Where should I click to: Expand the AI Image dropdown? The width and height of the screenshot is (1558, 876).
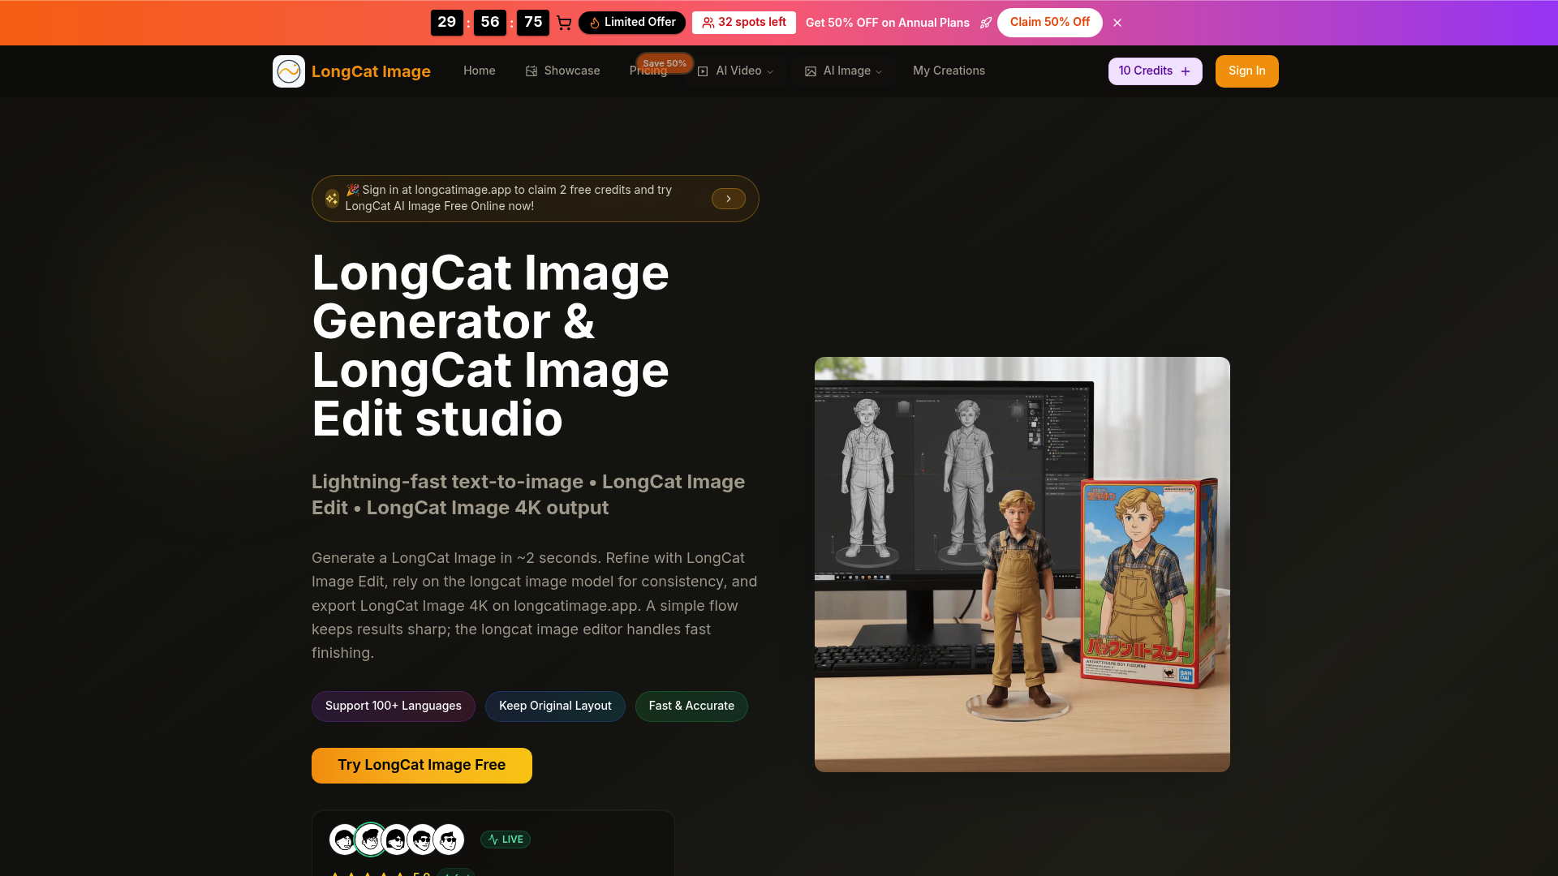click(878, 71)
